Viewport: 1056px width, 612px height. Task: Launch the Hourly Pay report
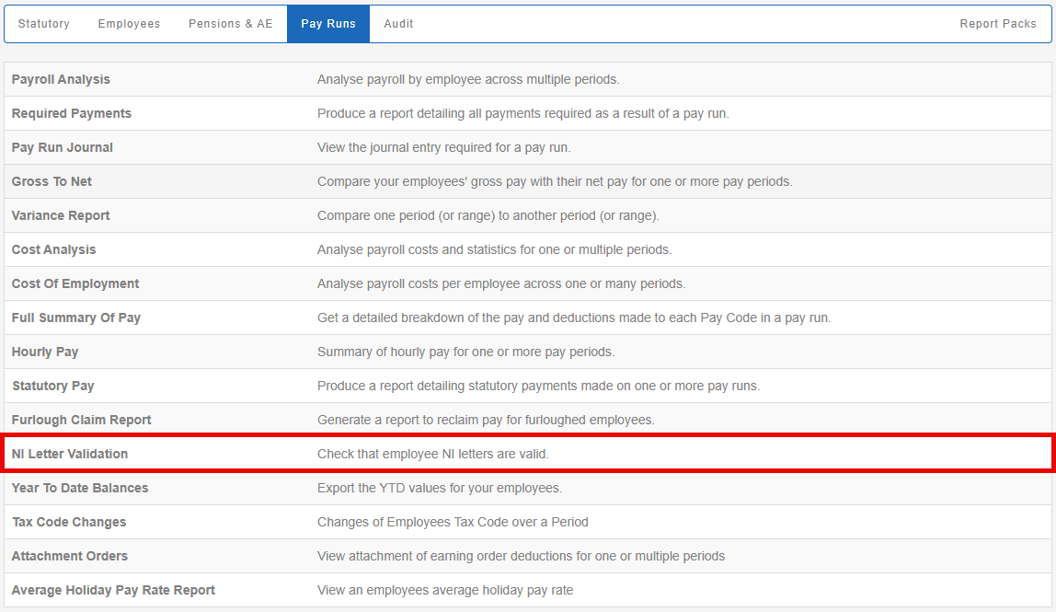45,352
